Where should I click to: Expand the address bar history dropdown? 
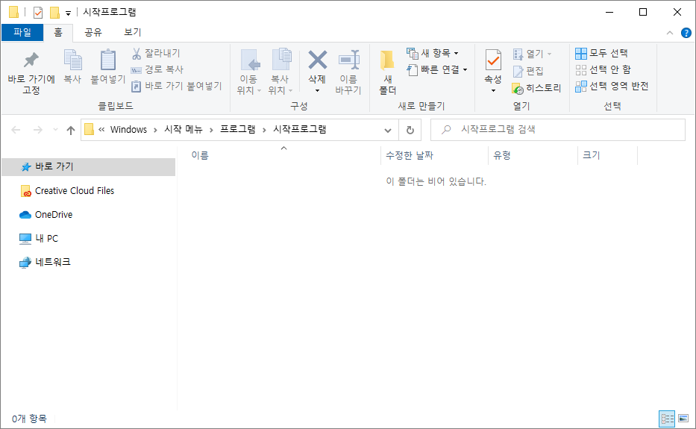click(388, 130)
